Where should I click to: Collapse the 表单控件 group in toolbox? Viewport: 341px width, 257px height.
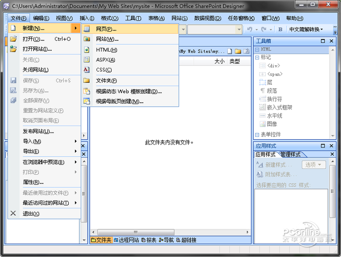257,135
